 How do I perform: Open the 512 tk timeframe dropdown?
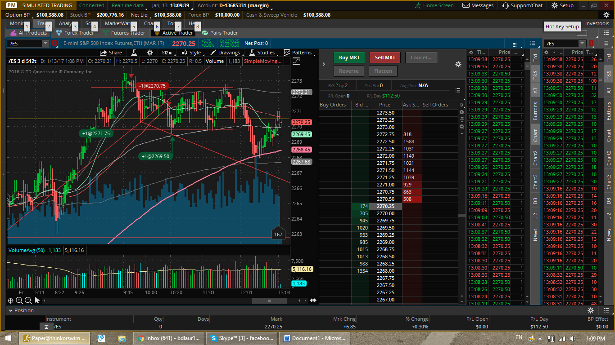167,53
